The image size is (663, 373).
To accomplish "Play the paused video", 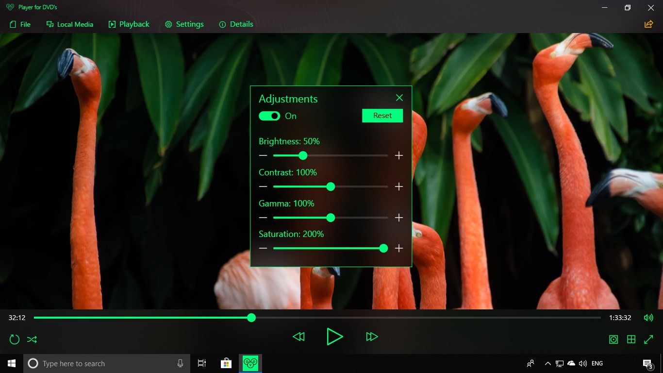I will 335,337.
